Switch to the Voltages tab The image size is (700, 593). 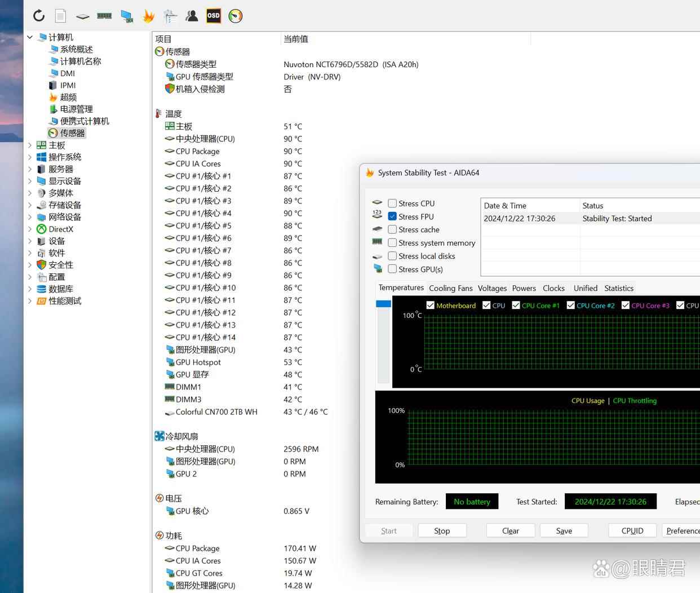tap(493, 288)
